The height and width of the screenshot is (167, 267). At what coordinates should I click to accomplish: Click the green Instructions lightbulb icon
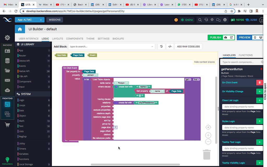[x=7, y=160]
